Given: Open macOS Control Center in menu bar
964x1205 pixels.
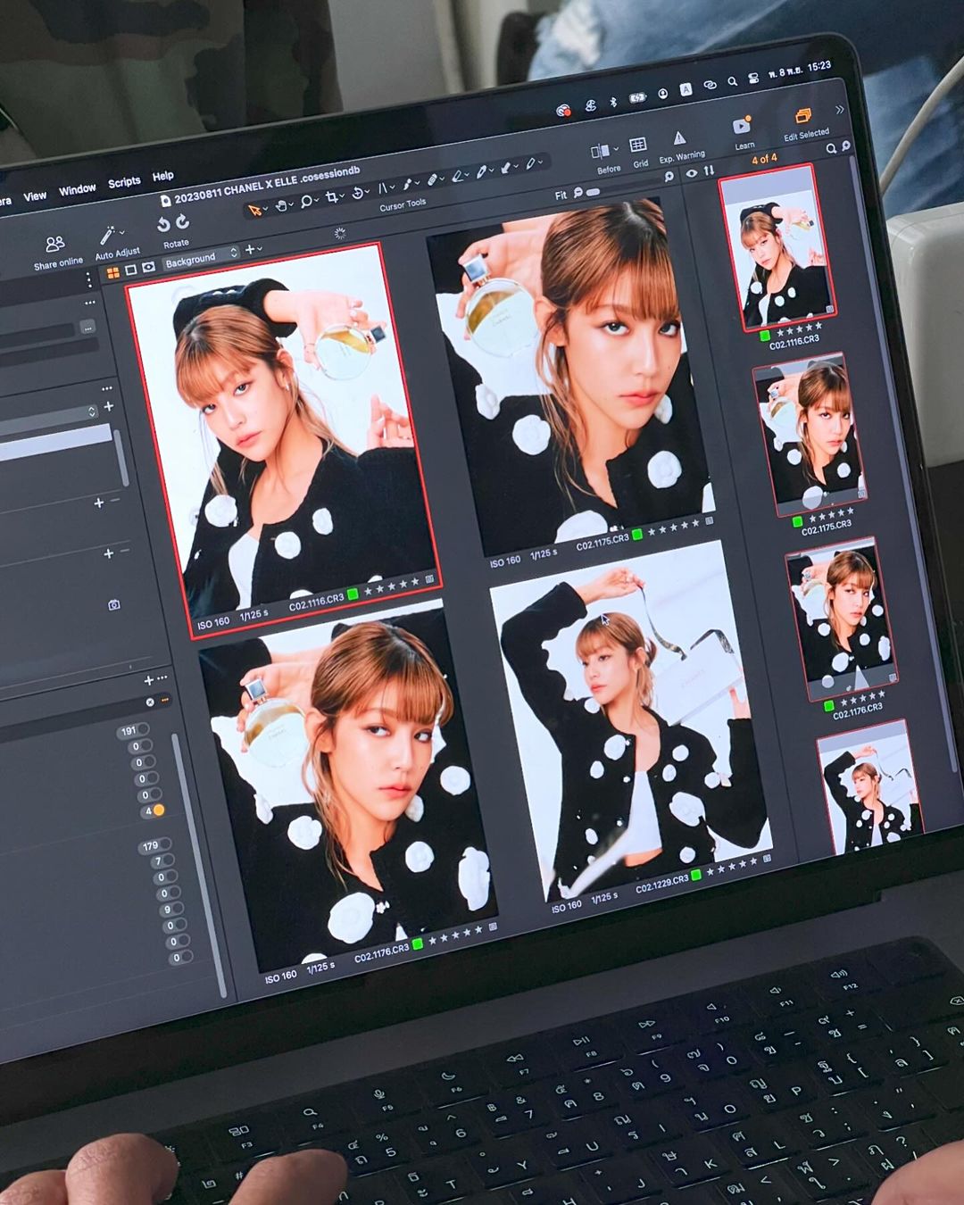Looking at the screenshot, I should click(x=752, y=78).
